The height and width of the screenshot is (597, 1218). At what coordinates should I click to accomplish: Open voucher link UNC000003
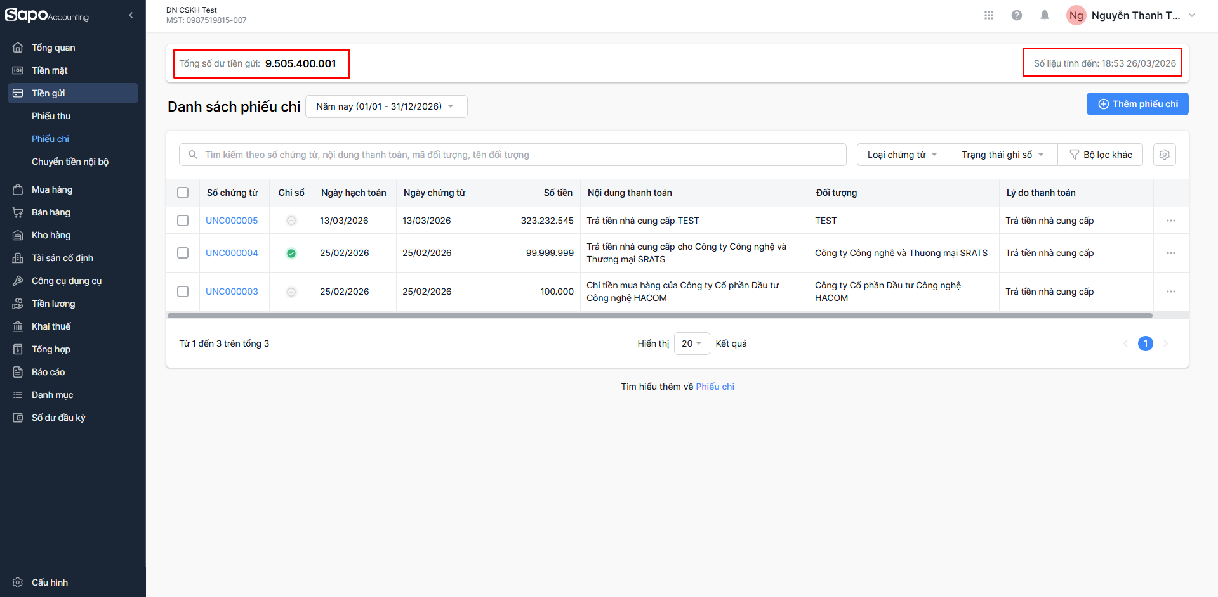point(232,292)
